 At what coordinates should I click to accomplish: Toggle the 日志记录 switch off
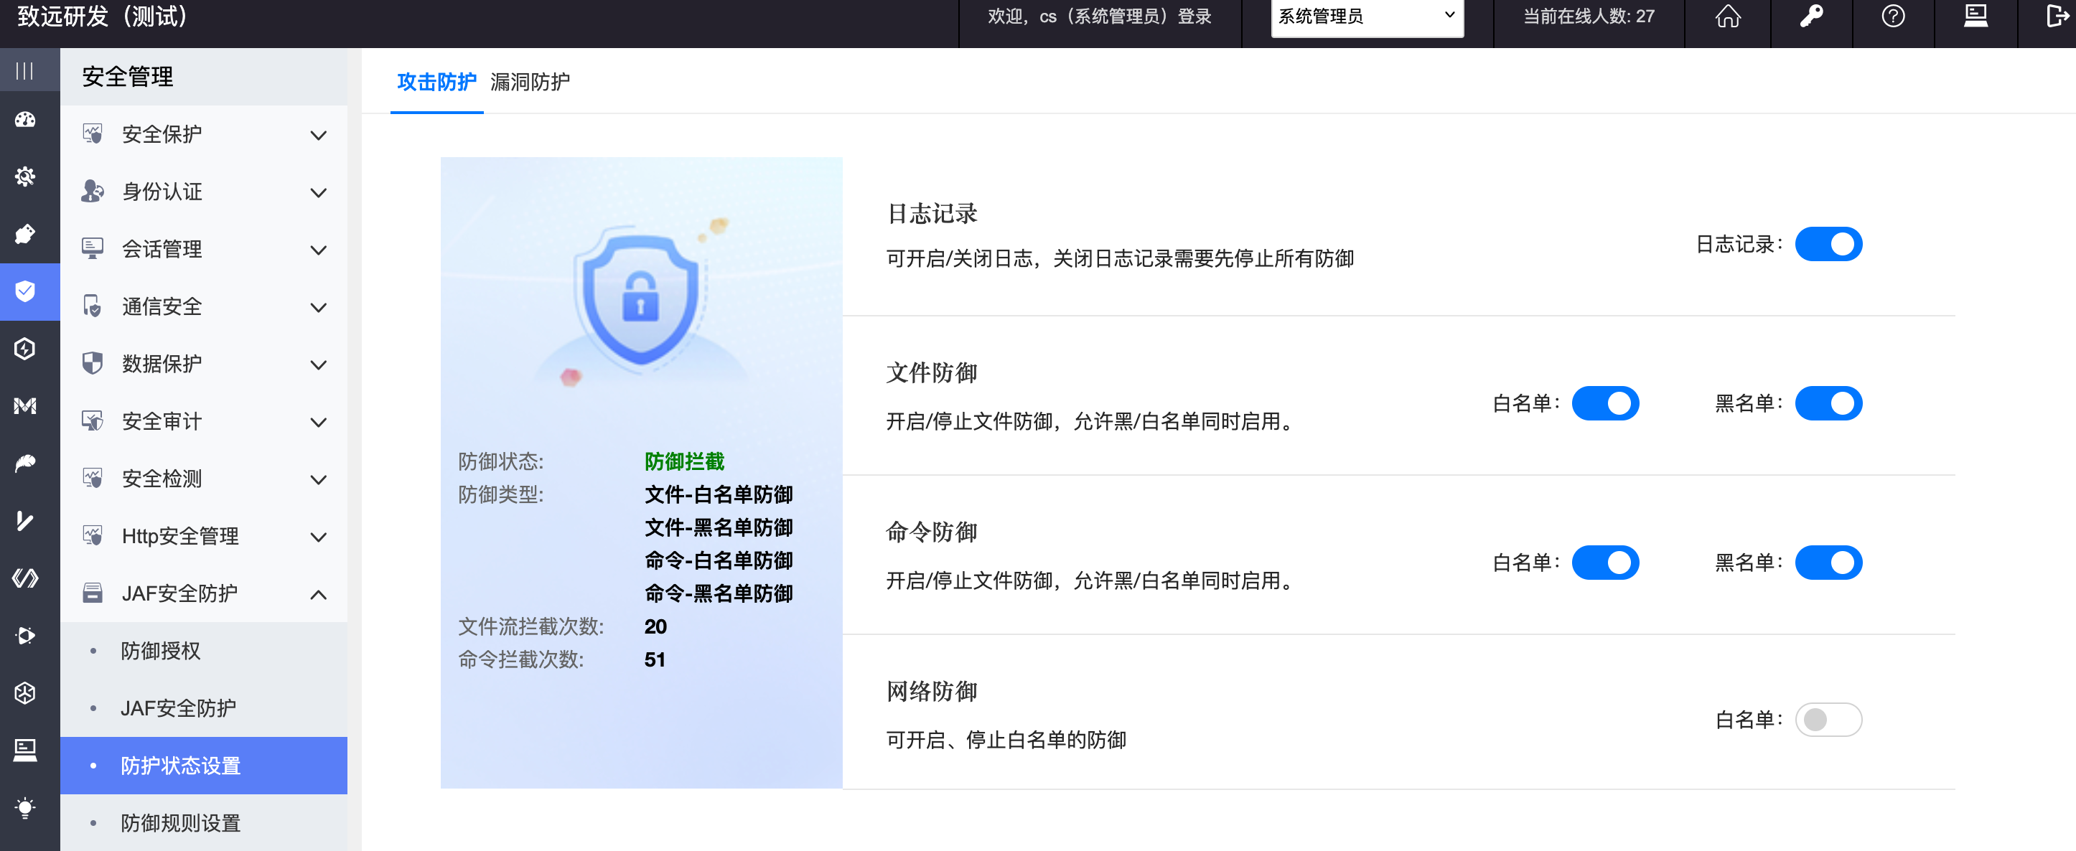pos(1828,244)
